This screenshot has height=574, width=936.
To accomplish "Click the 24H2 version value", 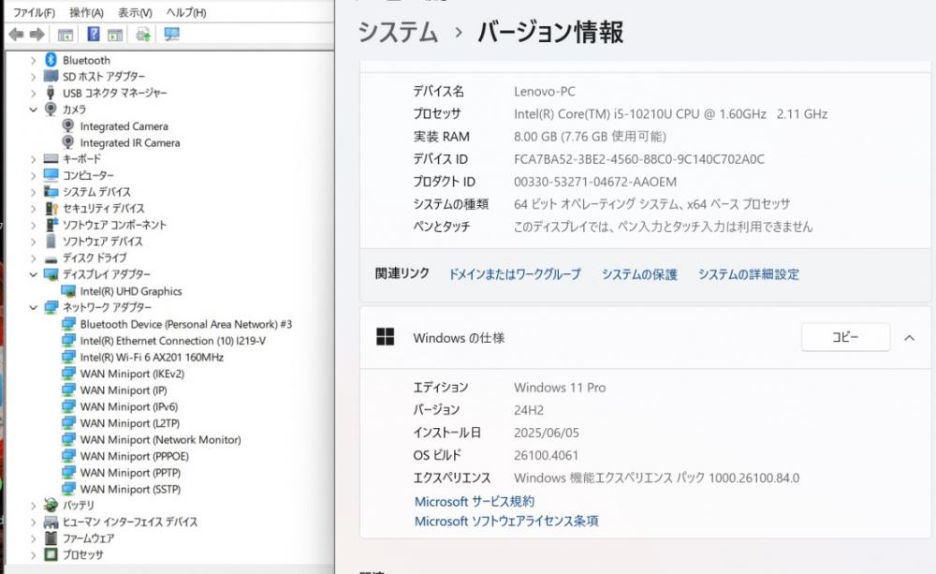I will coord(528,410).
